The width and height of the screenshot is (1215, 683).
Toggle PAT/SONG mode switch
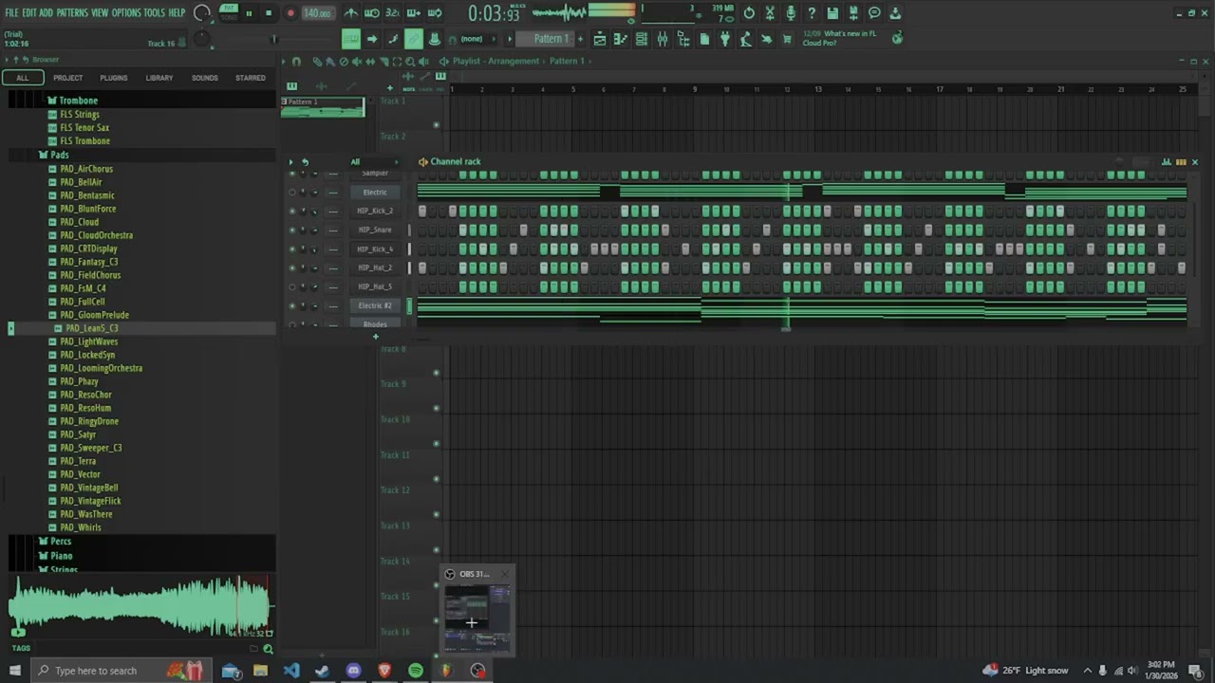tap(229, 13)
